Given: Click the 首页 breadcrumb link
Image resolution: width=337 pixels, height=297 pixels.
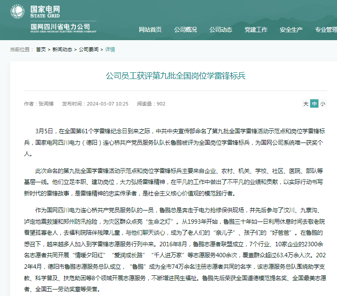Looking at the screenshot, I should 41,49.
